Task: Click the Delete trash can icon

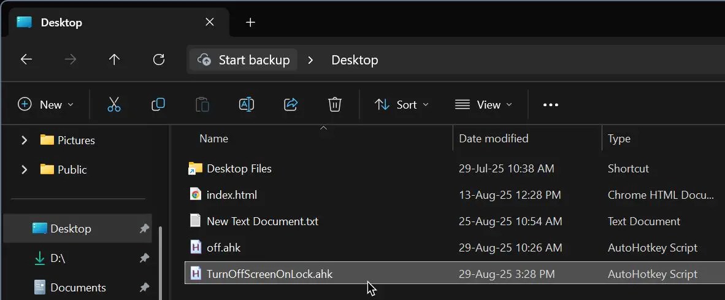Action: tap(335, 104)
